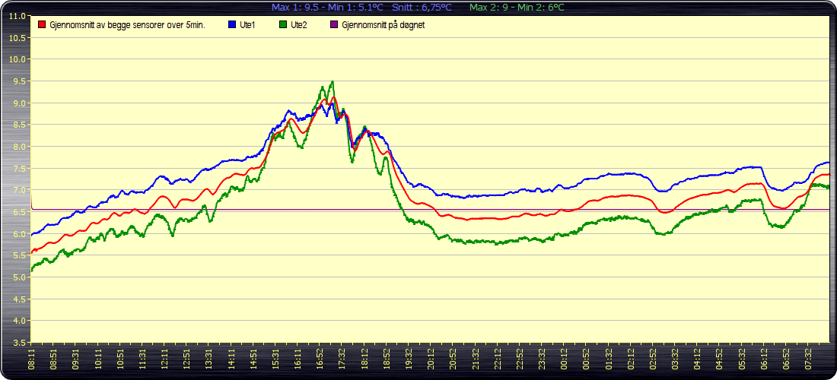Click the 9.5 y-axis label
Image resolution: width=837 pixels, height=380 pixels.
17,81
